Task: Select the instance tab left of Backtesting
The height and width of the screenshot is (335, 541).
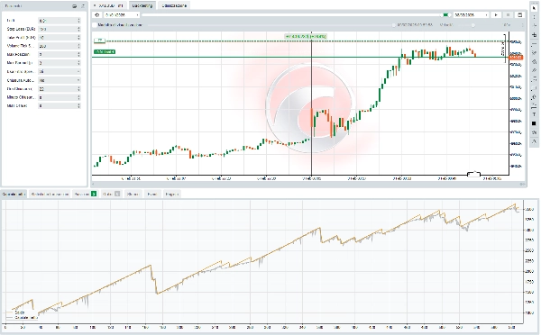Action: [108, 5]
